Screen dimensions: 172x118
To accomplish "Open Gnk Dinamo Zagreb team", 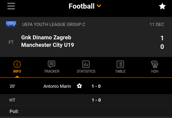I will coord(46,38).
